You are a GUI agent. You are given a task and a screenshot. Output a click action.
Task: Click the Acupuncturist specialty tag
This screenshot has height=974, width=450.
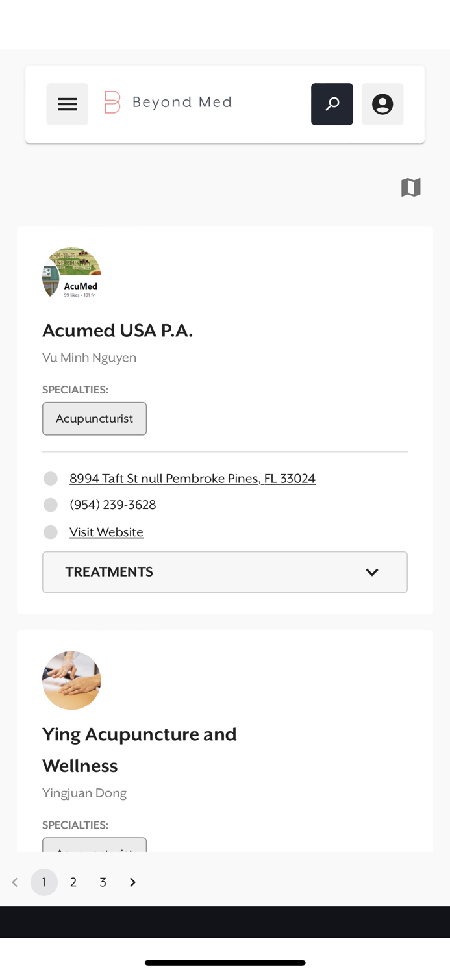[94, 419]
